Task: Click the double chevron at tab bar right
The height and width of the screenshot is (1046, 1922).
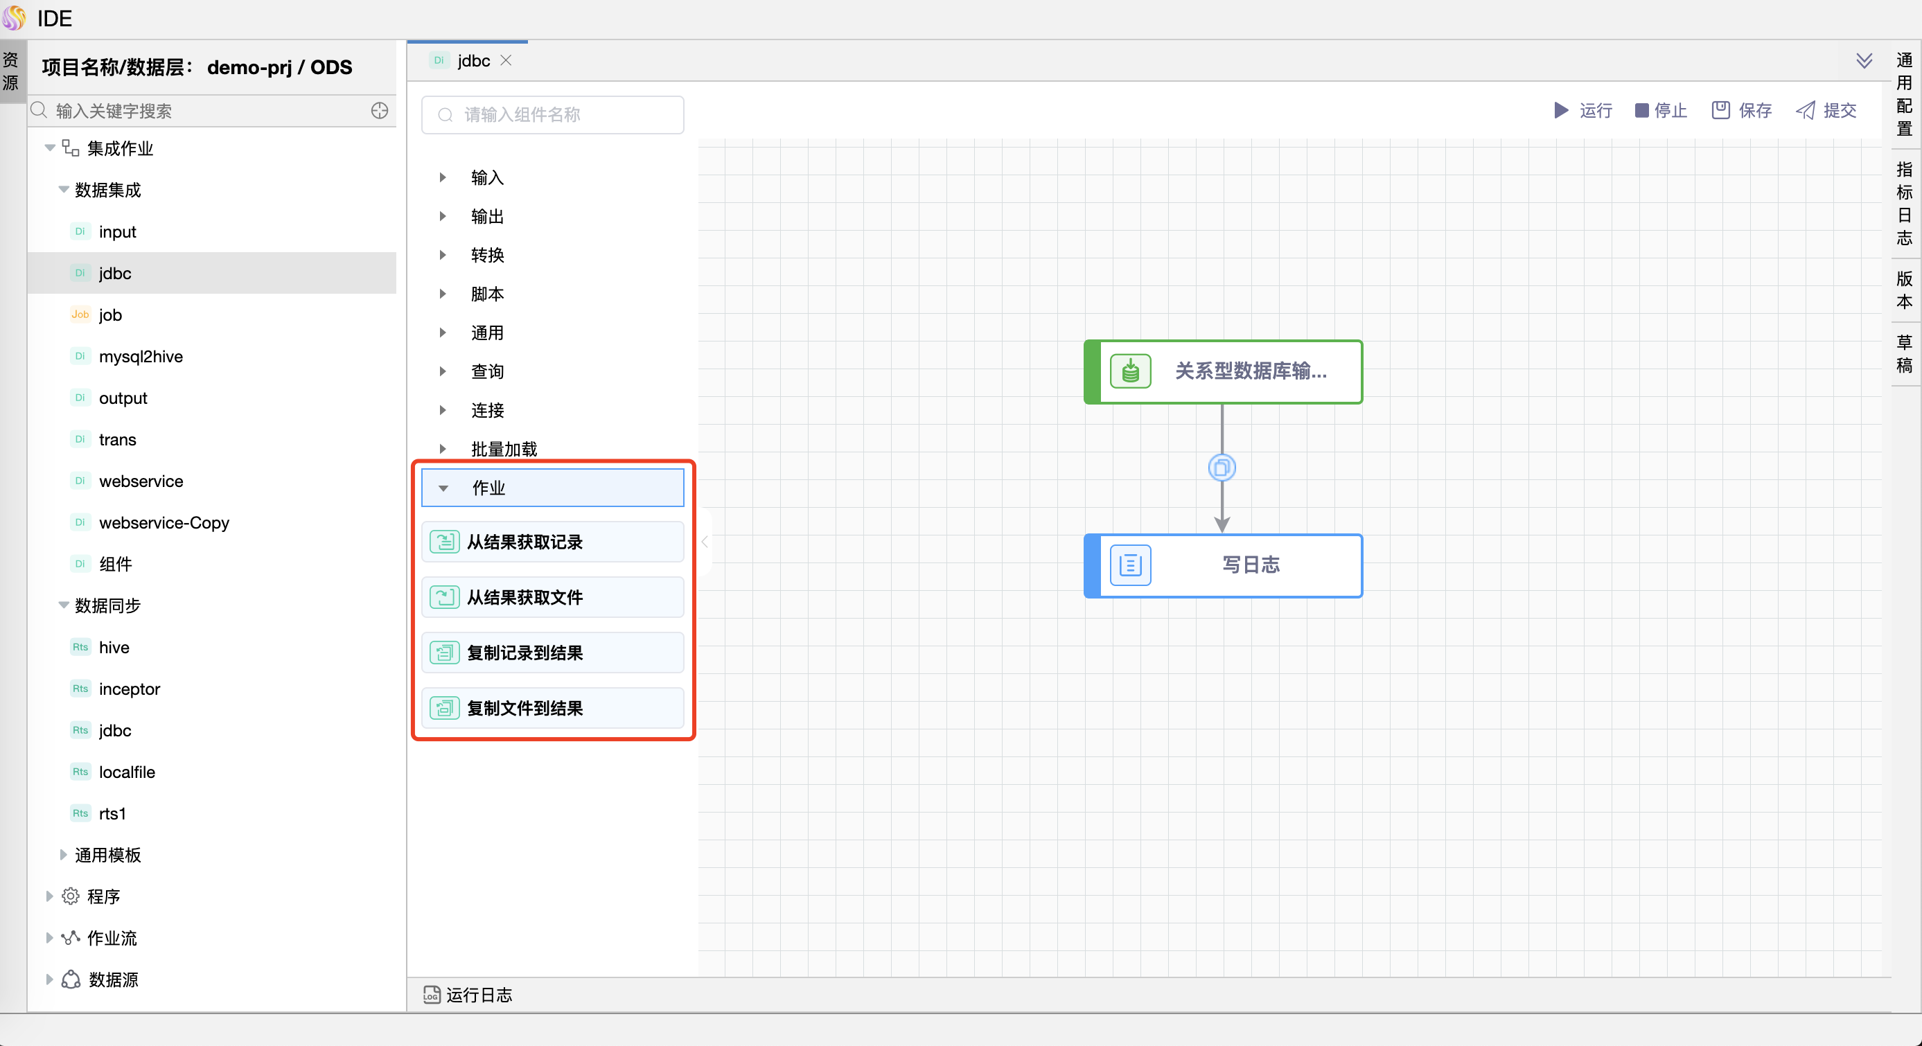Action: [1864, 60]
